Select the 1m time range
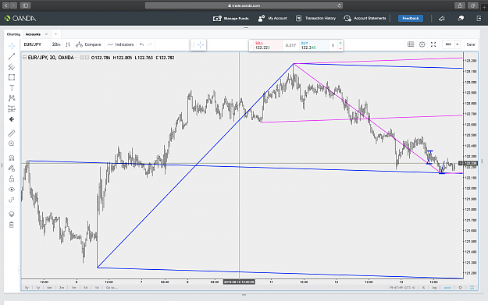Screen dimensions: 488x305 pos(73,288)
